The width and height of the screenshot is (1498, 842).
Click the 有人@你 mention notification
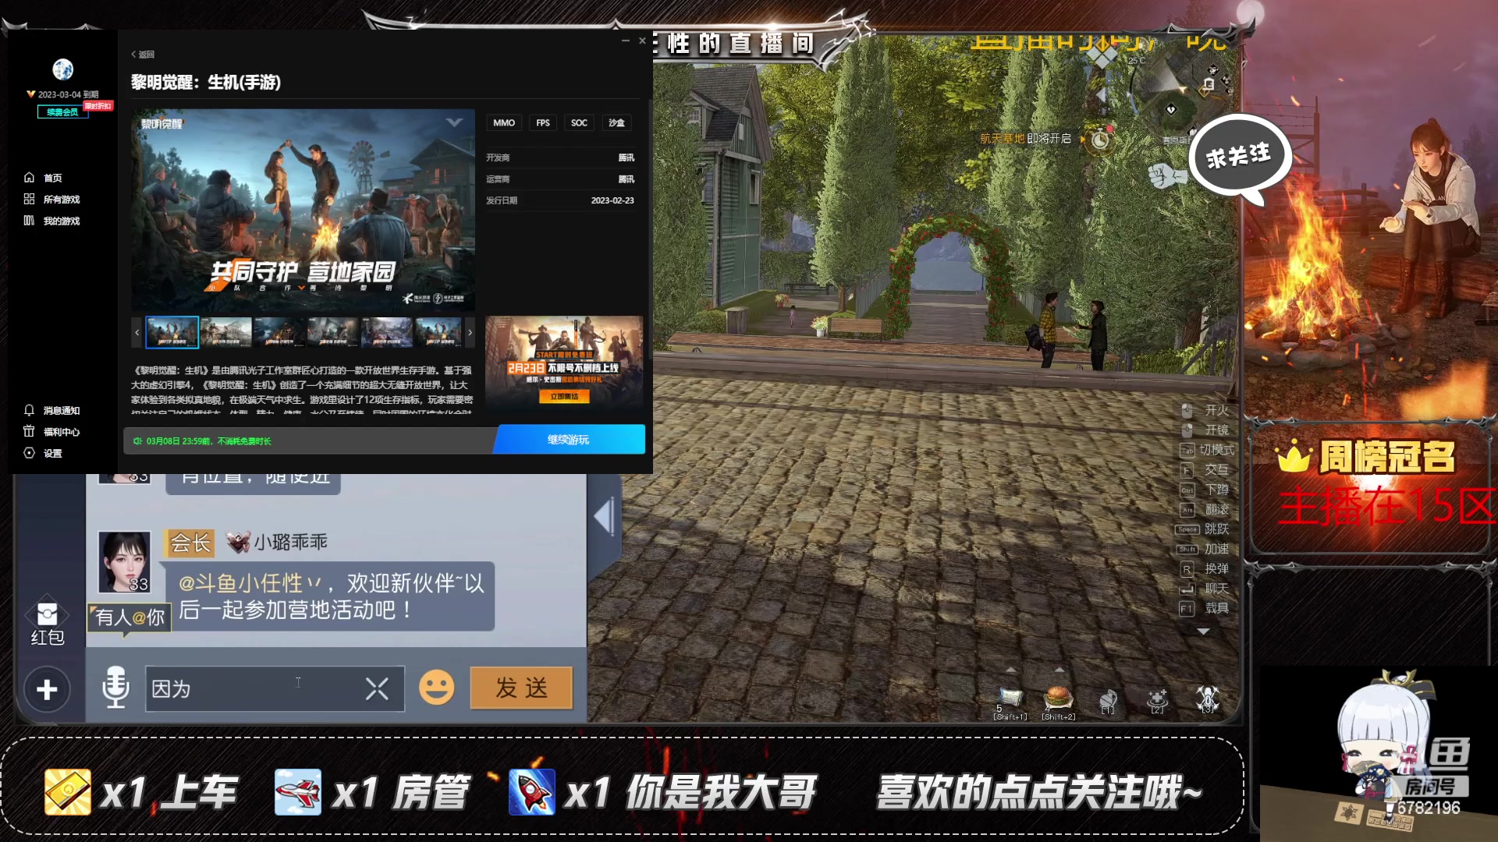point(130,617)
